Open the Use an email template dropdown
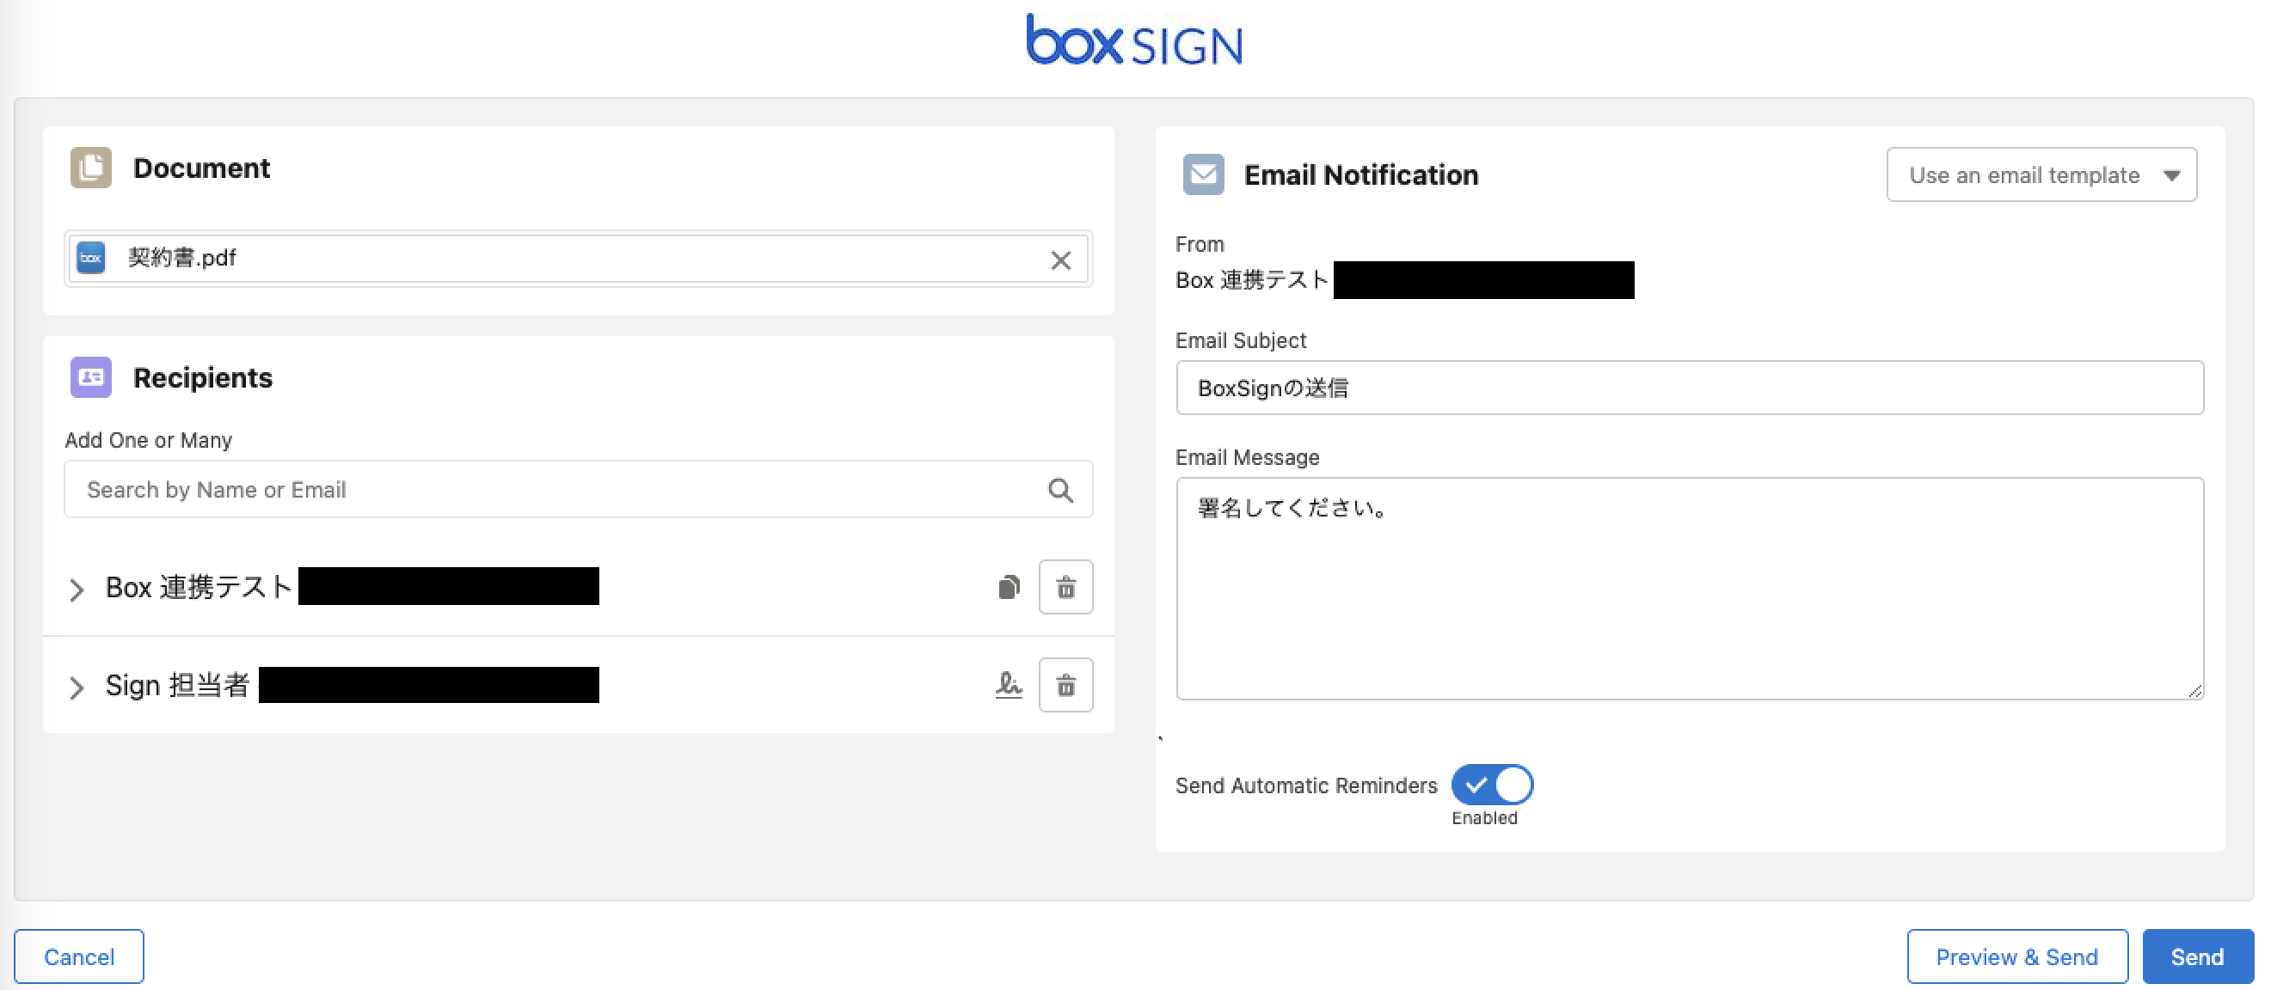 tap(2041, 174)
